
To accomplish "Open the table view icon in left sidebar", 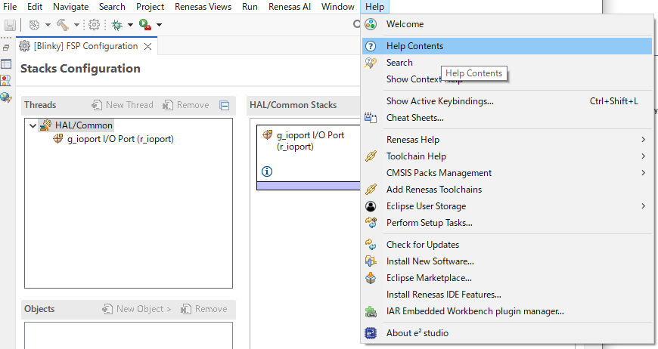I will [6, 63].
